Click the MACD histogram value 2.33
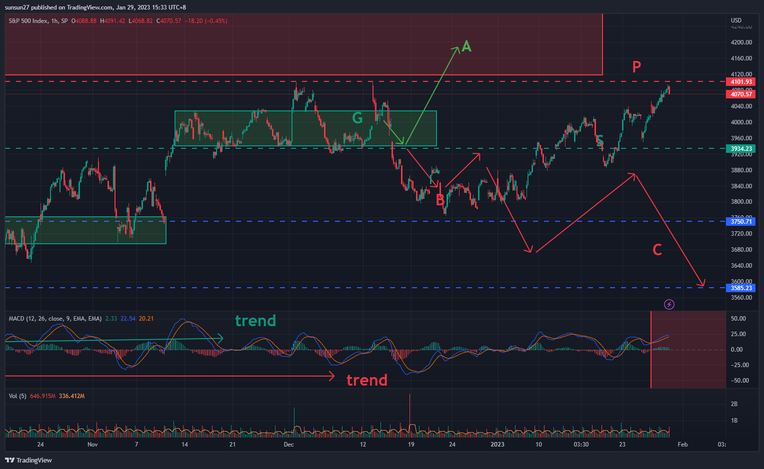 (111, 318)
